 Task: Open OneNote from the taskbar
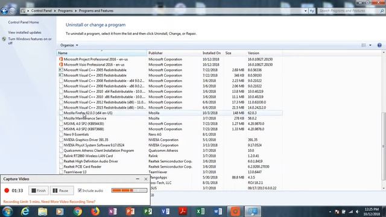tap(113, 212)
